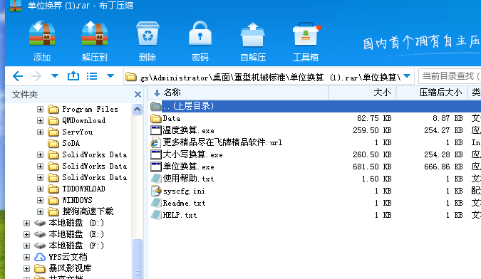Screen dimensions: 481x279
Task: Select the Readme.txt file icon
Action: point(156,203)
